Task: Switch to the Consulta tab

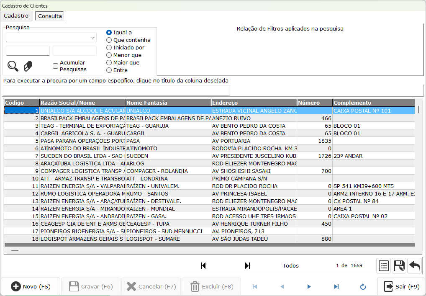Action: 50,16
